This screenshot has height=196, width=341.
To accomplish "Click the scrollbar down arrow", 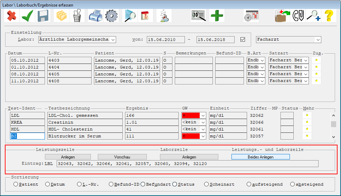I will pos(333,137).
